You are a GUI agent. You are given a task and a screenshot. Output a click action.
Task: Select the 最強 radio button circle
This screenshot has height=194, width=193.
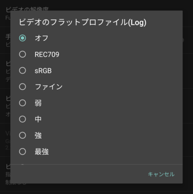[x=22, y=152]
